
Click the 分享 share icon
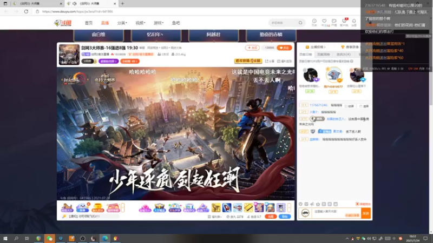tap(270, 61)
